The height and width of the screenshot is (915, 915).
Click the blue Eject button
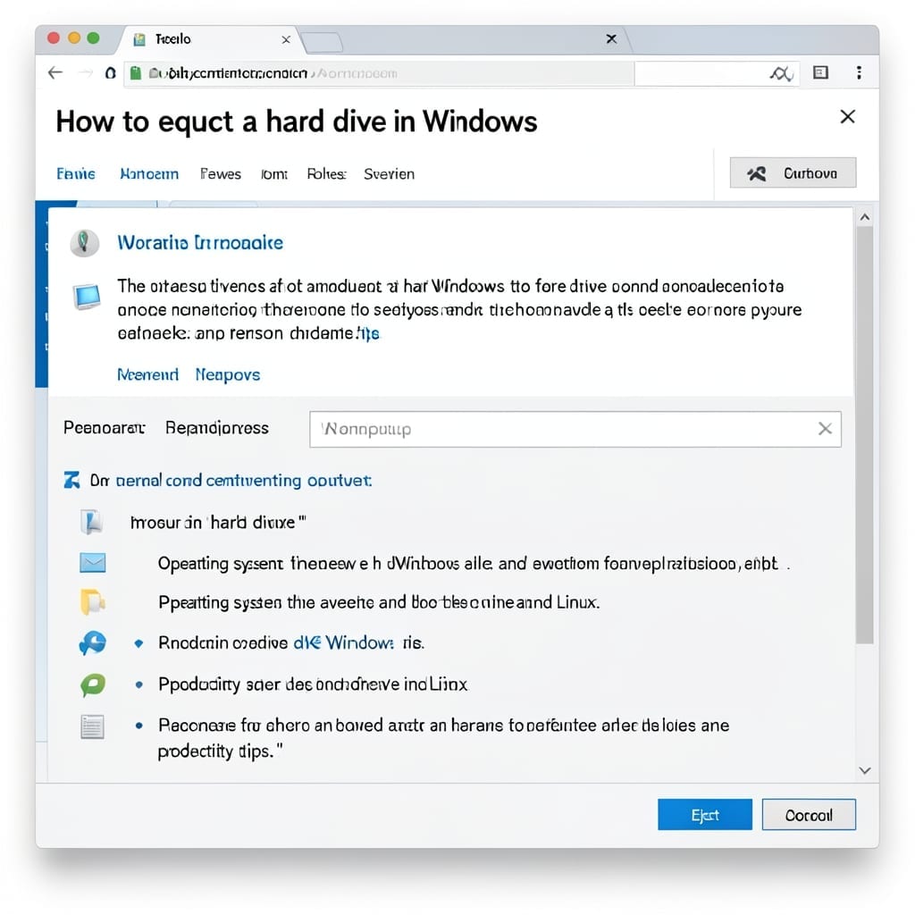click(x=705, y=815)
